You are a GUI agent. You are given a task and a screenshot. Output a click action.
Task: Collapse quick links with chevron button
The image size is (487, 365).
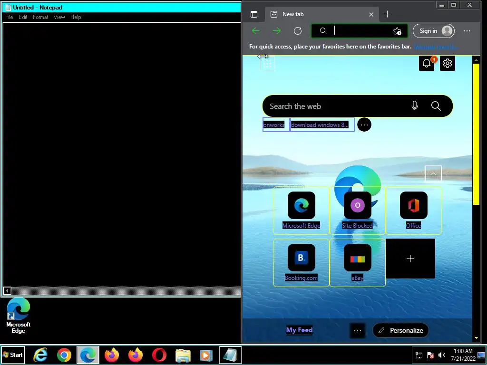(433, 174)
